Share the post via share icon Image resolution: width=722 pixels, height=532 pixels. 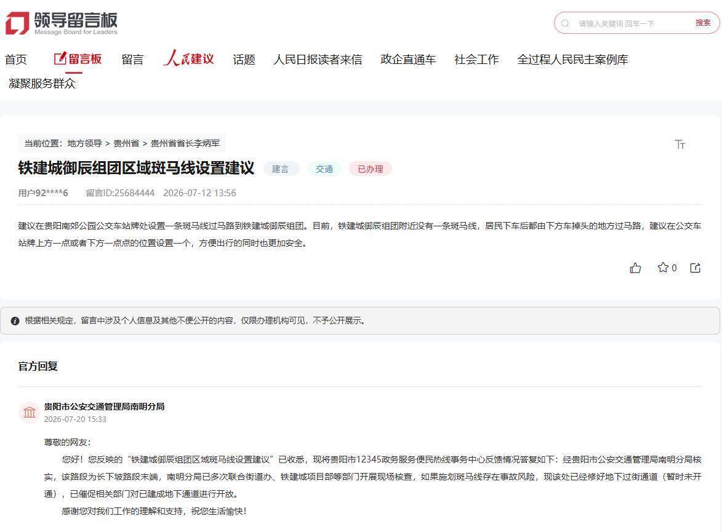(x=696, y=268)
